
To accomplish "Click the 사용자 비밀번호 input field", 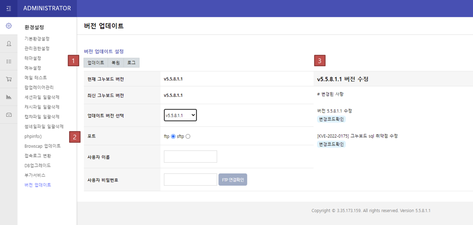I will pos(190,180).
